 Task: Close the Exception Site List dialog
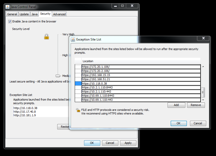[203, 38]
